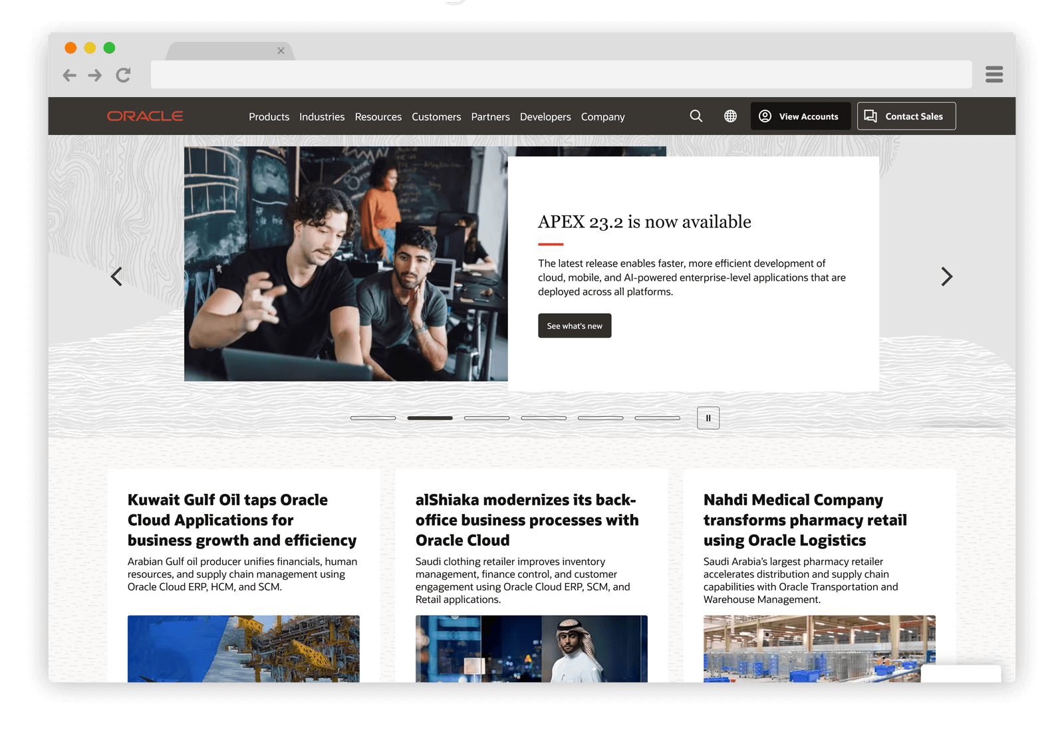The width and height of the screenshot is (1064, 732).
Task: Open the browser hamburger menu
Action: [994, 74]
